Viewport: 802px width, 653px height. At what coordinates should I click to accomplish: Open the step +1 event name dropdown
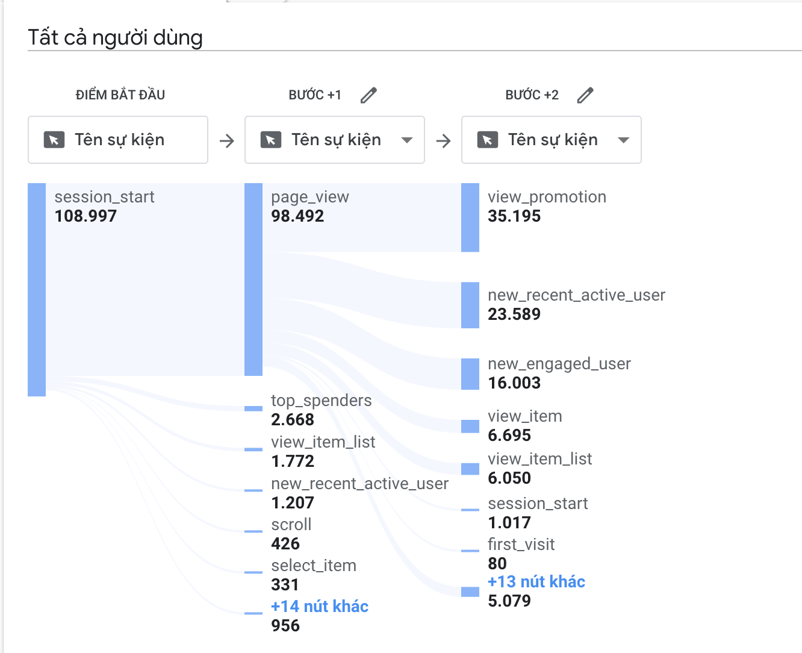(x=335, y=140)
